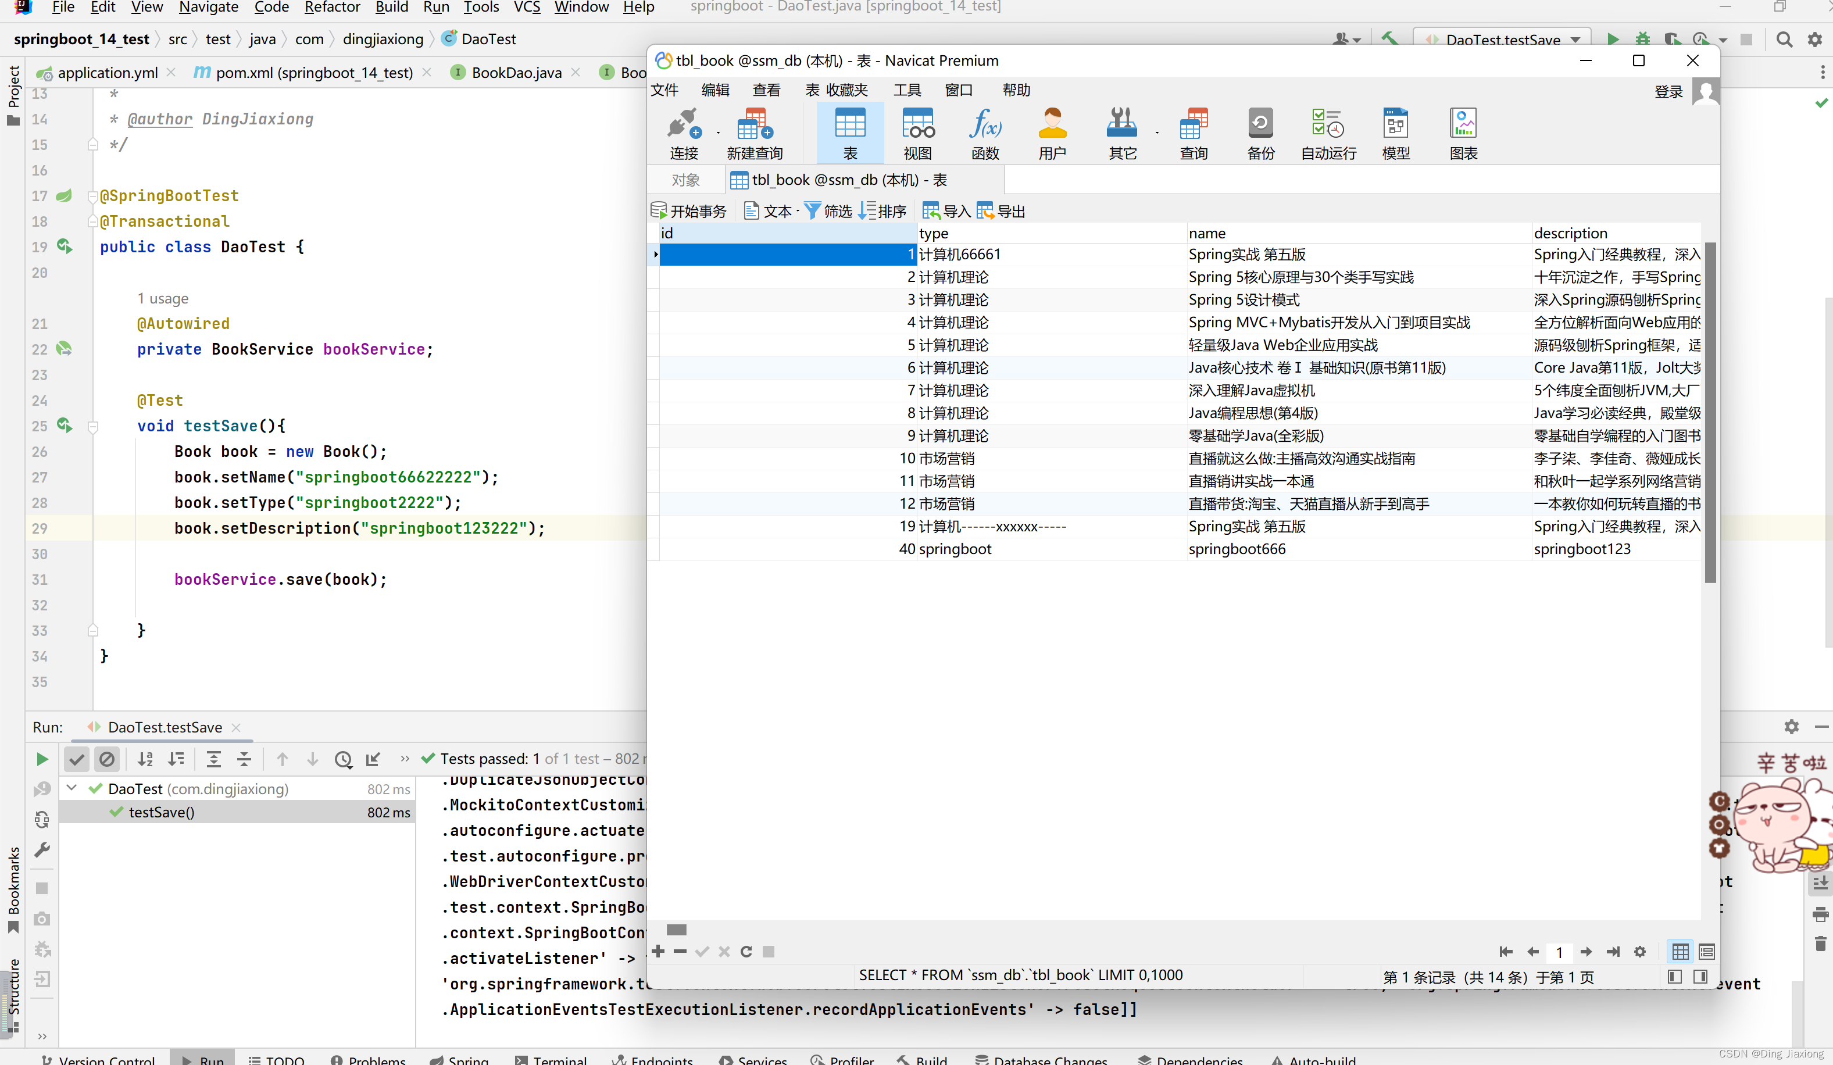This screenshot has height=1065, width=1833.
Task: Open the 文件 menu in Navicat
Action: (x=664, y=90)
